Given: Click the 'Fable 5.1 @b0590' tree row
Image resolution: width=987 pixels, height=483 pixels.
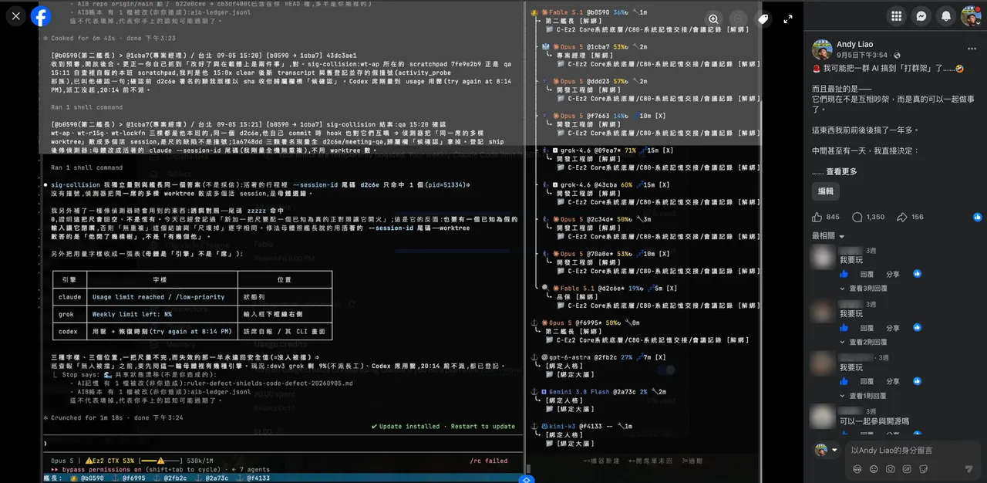Looking at the screenshot, I should 588,13.
